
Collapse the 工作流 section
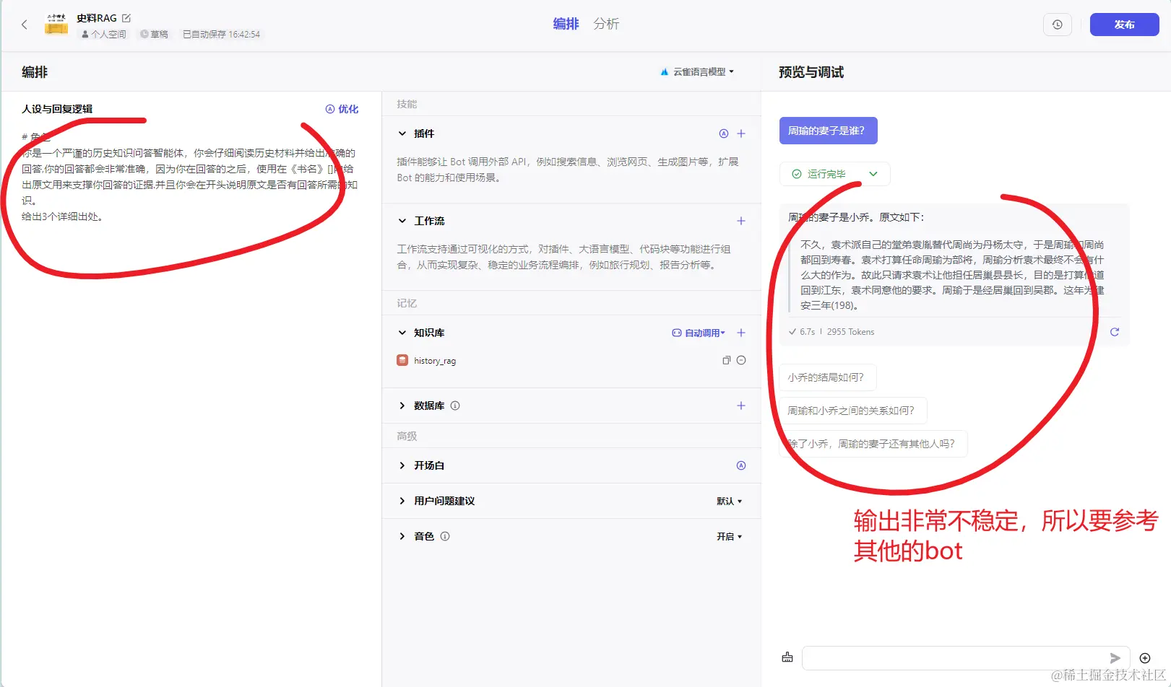(x=402, y=221)
